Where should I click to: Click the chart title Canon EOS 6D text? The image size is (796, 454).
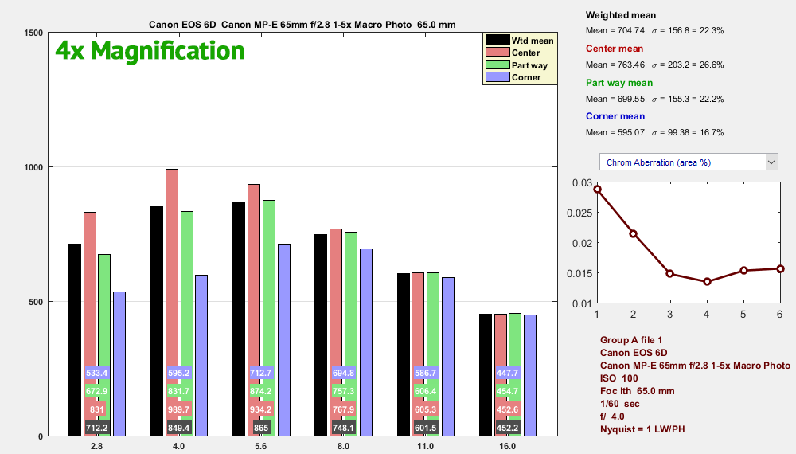pyautogui.click(x=302, y=25)
